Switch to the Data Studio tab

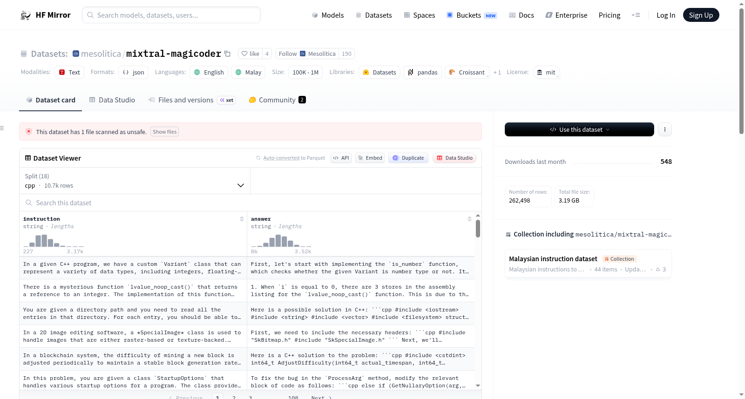(x=112, y=100)
